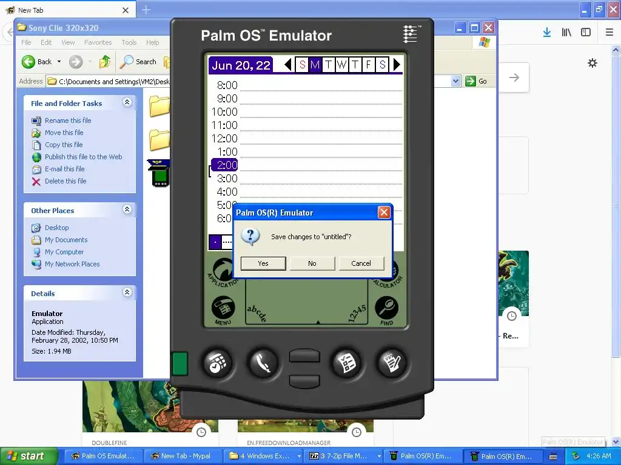Click Publish this file to the Web
The image size is (621, 465).
(83, 157)
